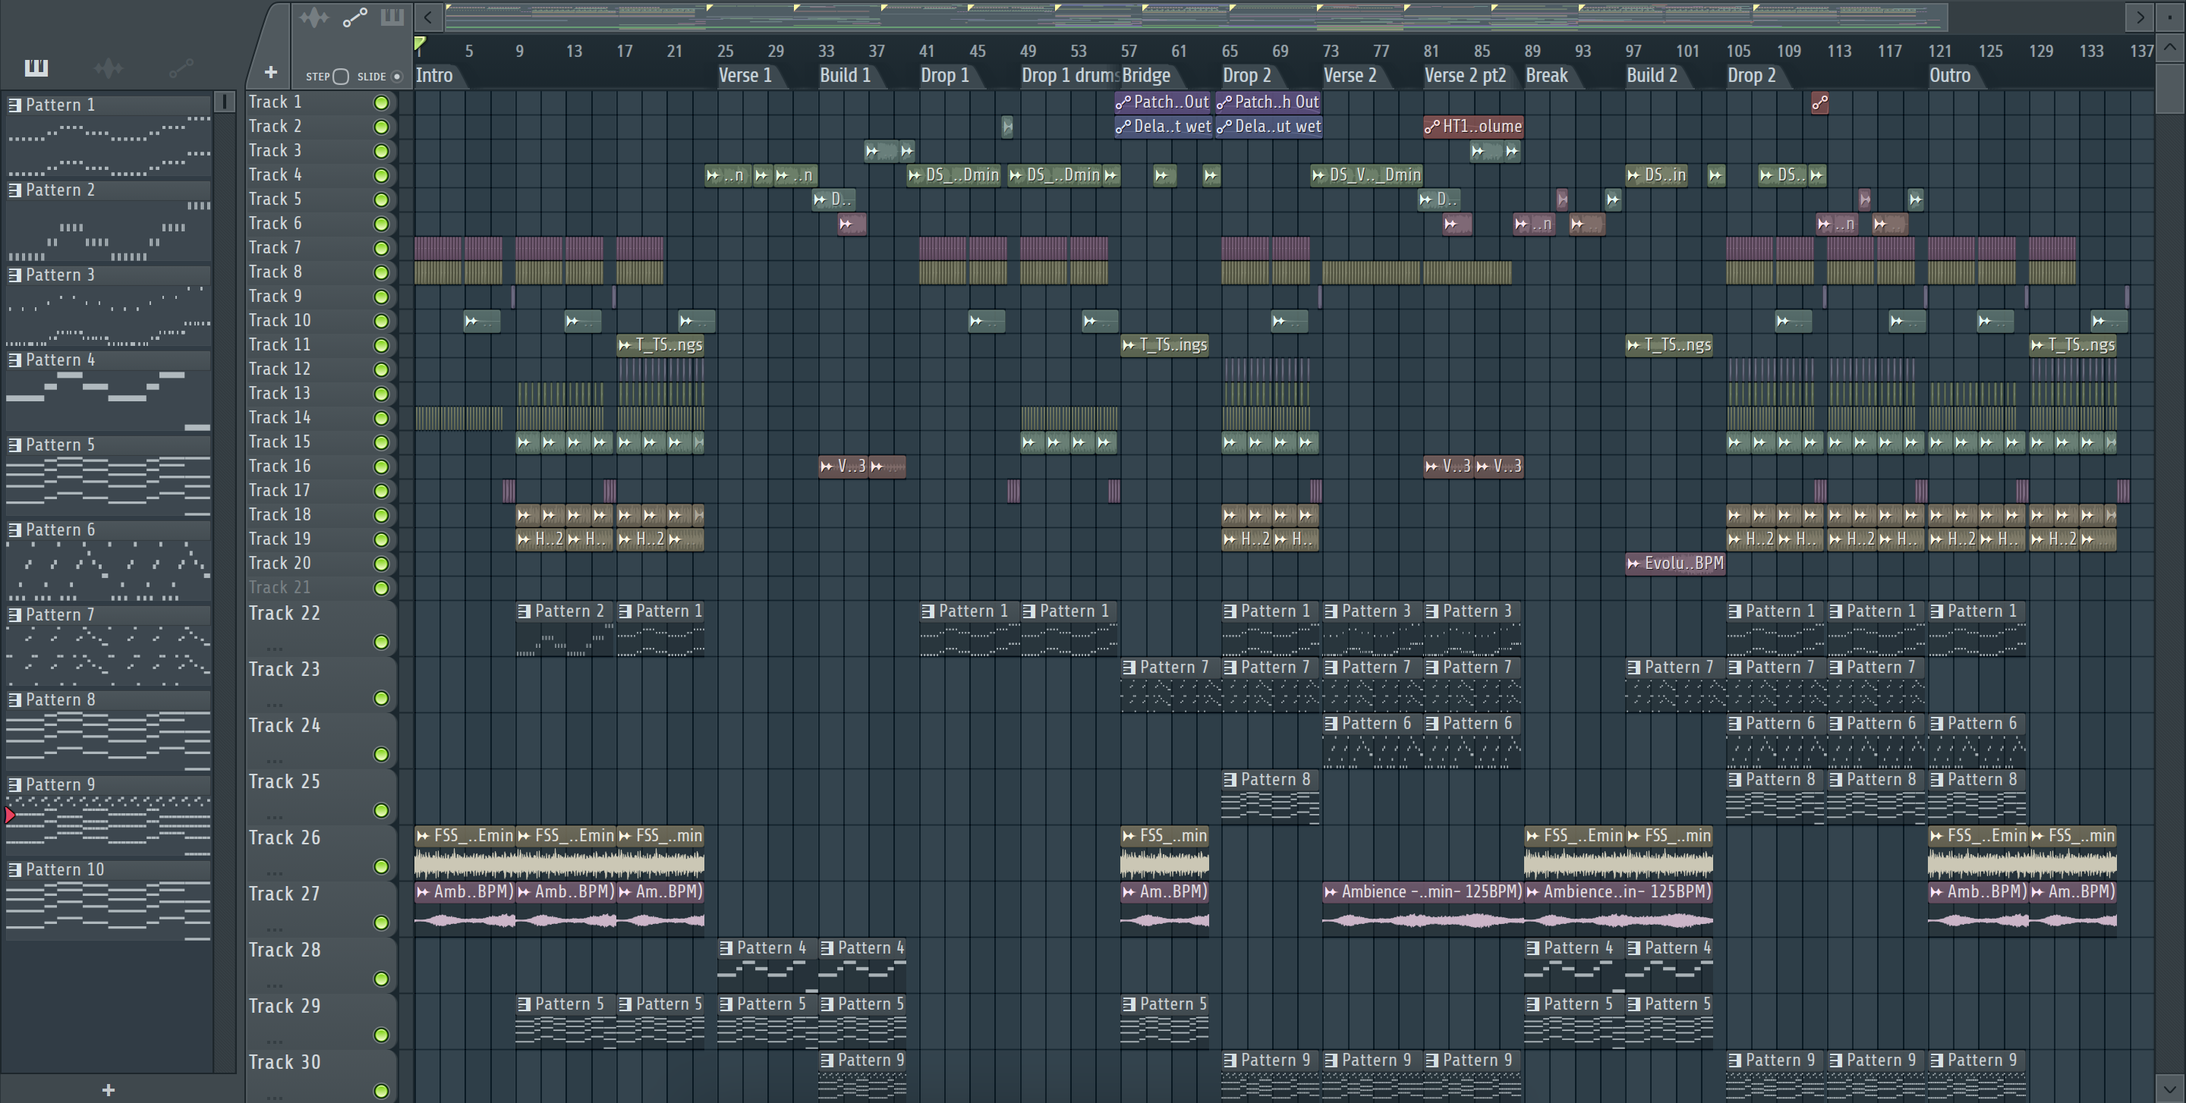2186x1103 pixels.
Task: Mute Track 15 using its green LED
Action: coord(382,442)
